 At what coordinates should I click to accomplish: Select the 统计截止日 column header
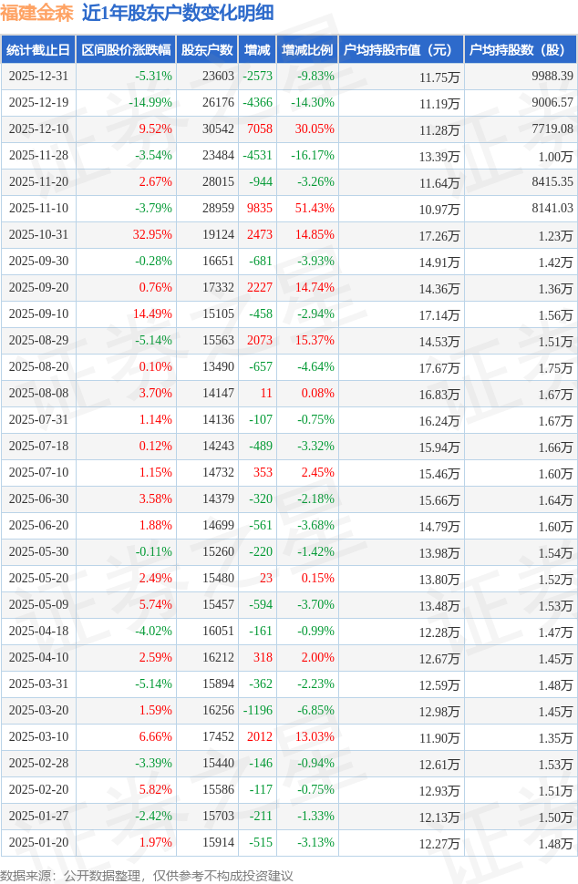click(x=37, y=50)
